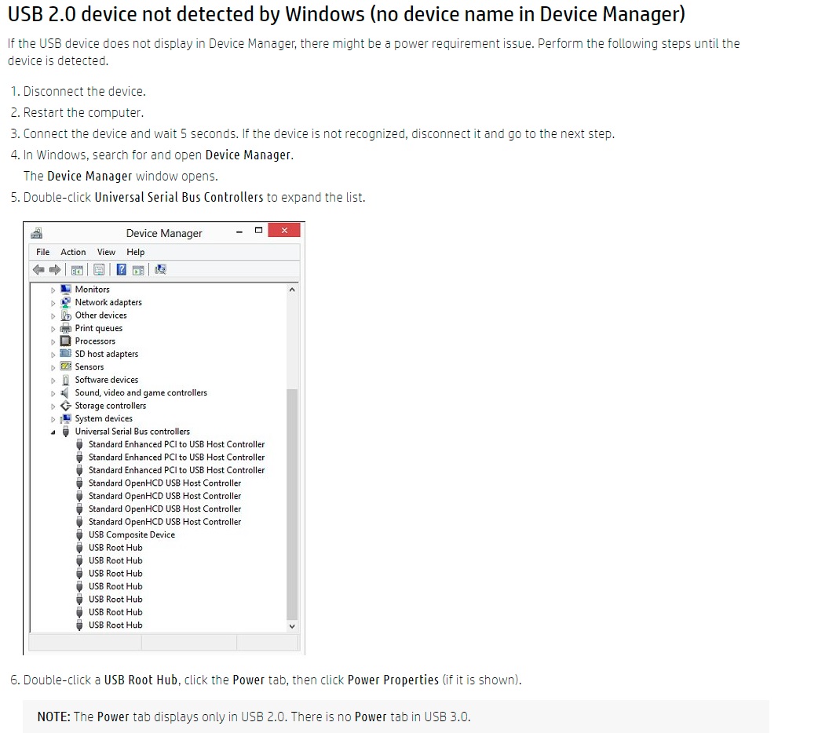Click the scrollbar down arrow in device list
Viewport: 829px width, 733px height.
(x=292, y=626)
